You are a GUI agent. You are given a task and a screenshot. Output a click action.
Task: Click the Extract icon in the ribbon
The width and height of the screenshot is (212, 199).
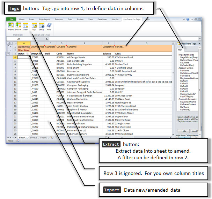tap(18, 26)
